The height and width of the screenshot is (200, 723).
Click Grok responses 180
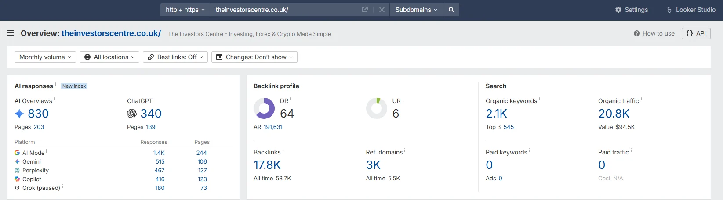point(160,188)
